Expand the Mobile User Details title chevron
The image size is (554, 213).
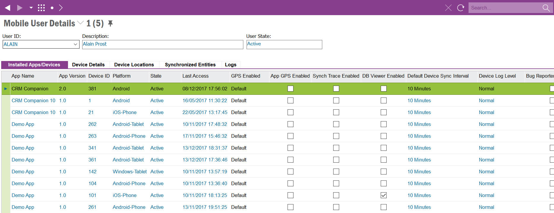80,23
